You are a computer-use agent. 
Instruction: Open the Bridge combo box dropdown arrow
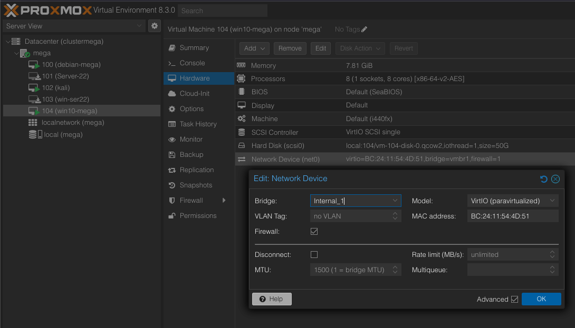395,201
